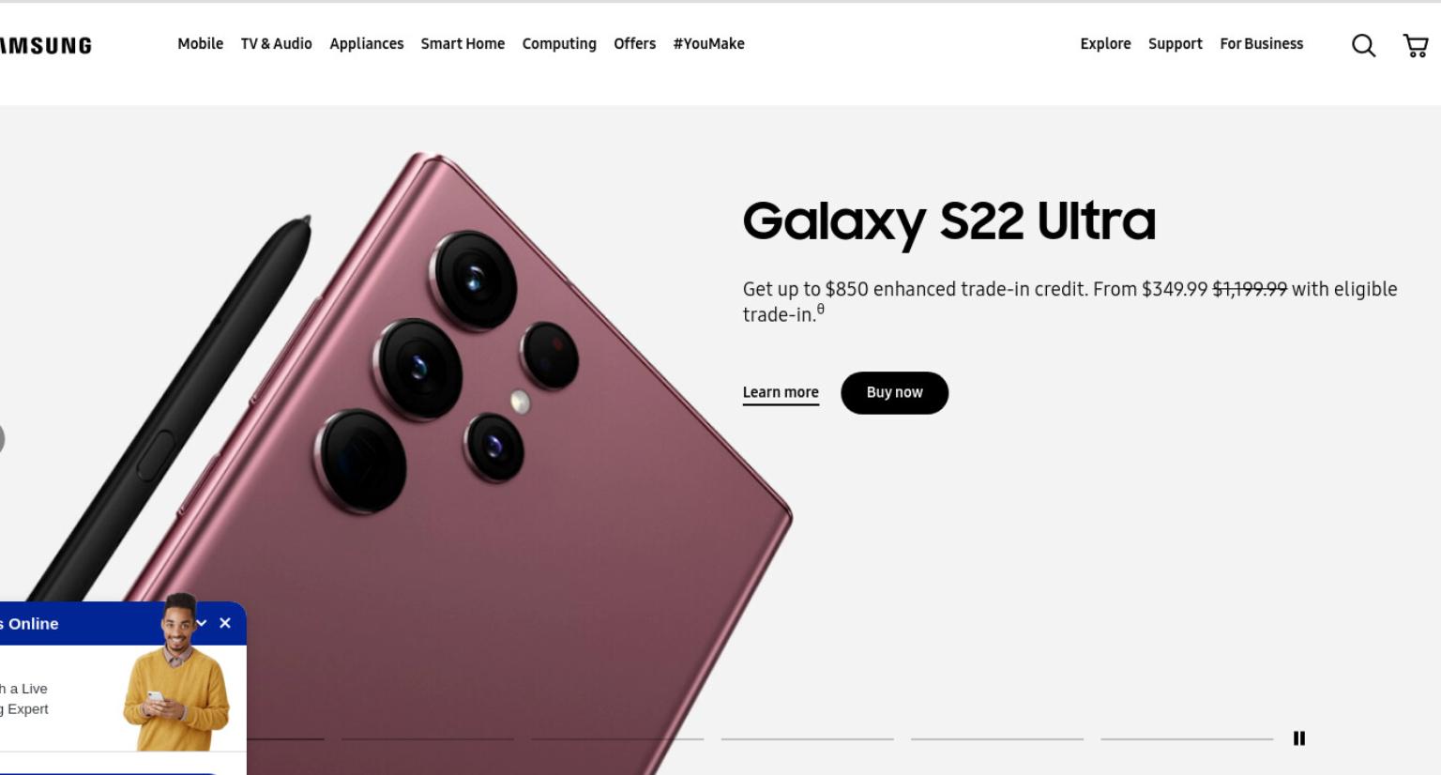The image size is (1441, 775).
Task: Pause the carousel slideshow
Action: [x=1299, y=738]
